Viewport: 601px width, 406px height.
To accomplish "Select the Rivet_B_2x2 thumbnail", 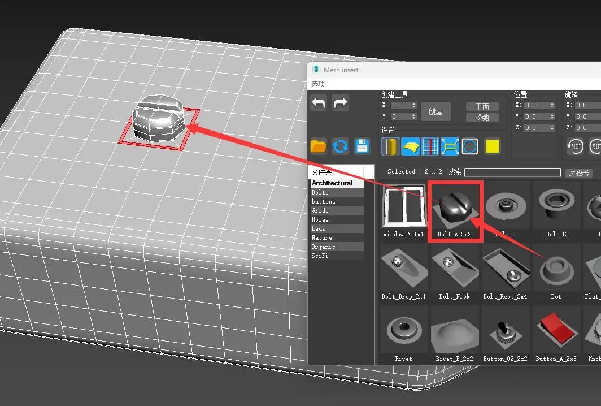I will pyautogui.click(x=455, y=333).
